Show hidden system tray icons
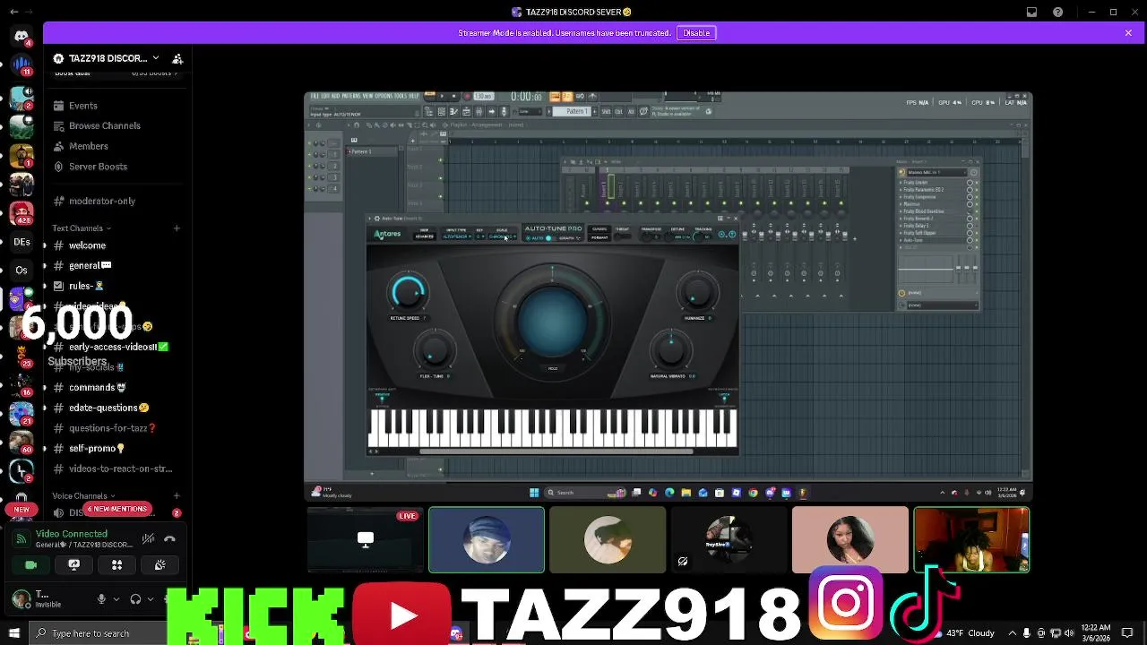This screenshot has height=645, width=1147. (x=1013, y=633)
